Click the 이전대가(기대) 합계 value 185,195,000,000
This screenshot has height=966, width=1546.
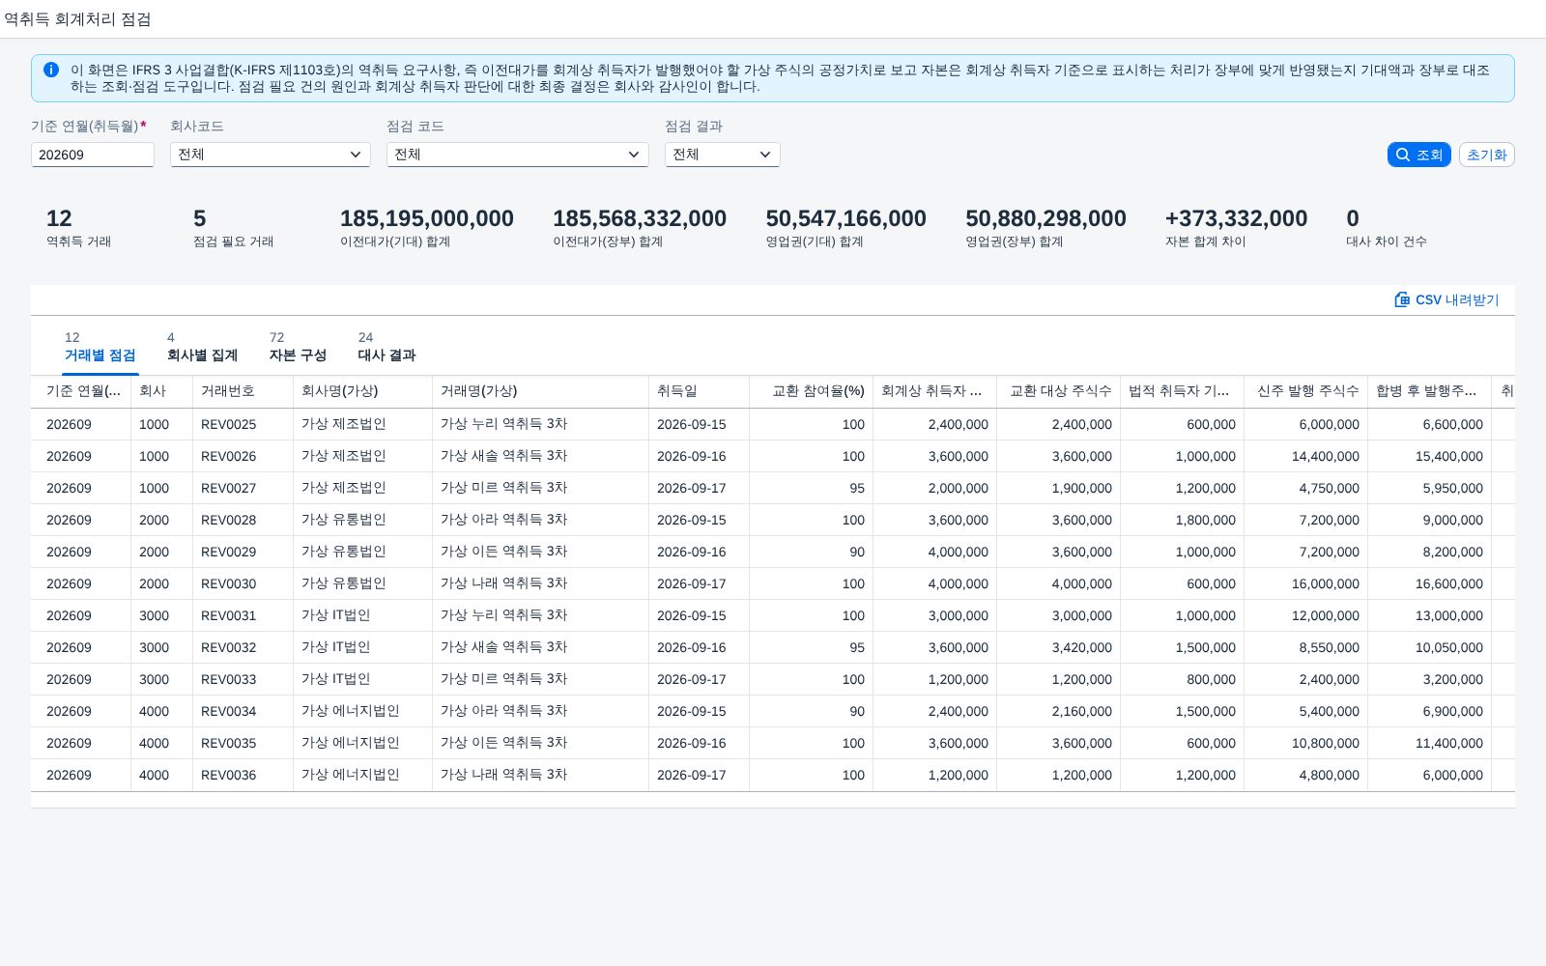pos(427,218)
